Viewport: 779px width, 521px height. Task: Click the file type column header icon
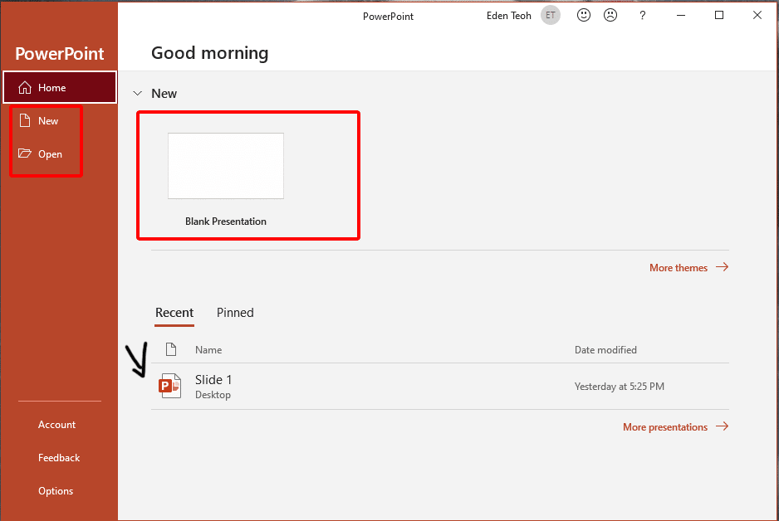click(171, 349)
